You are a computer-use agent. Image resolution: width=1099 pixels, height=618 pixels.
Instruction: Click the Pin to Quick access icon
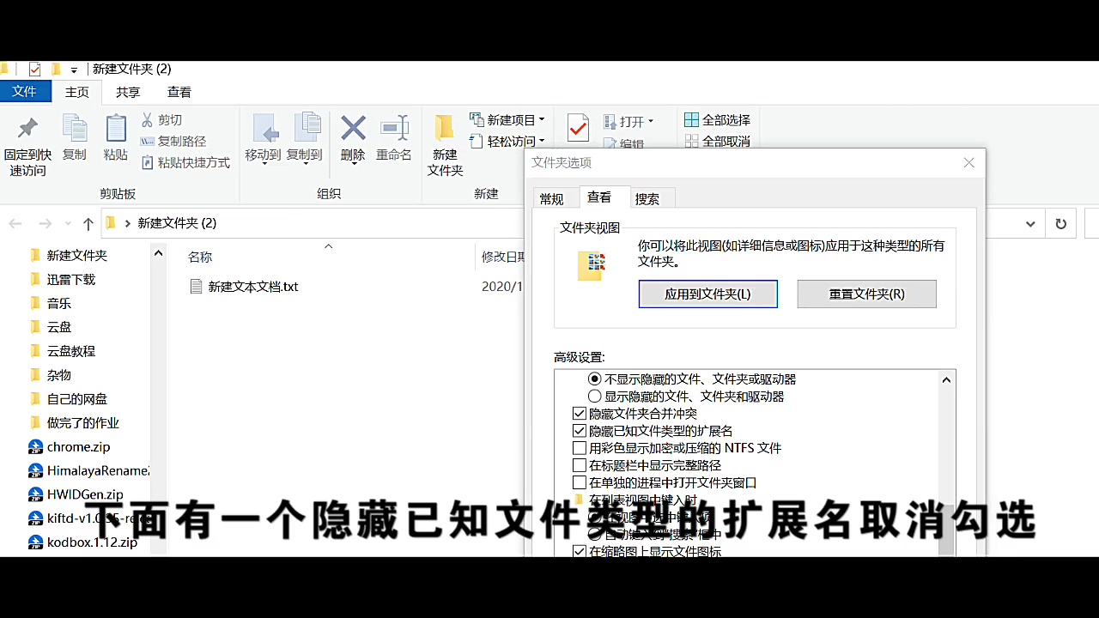[27, 129]
